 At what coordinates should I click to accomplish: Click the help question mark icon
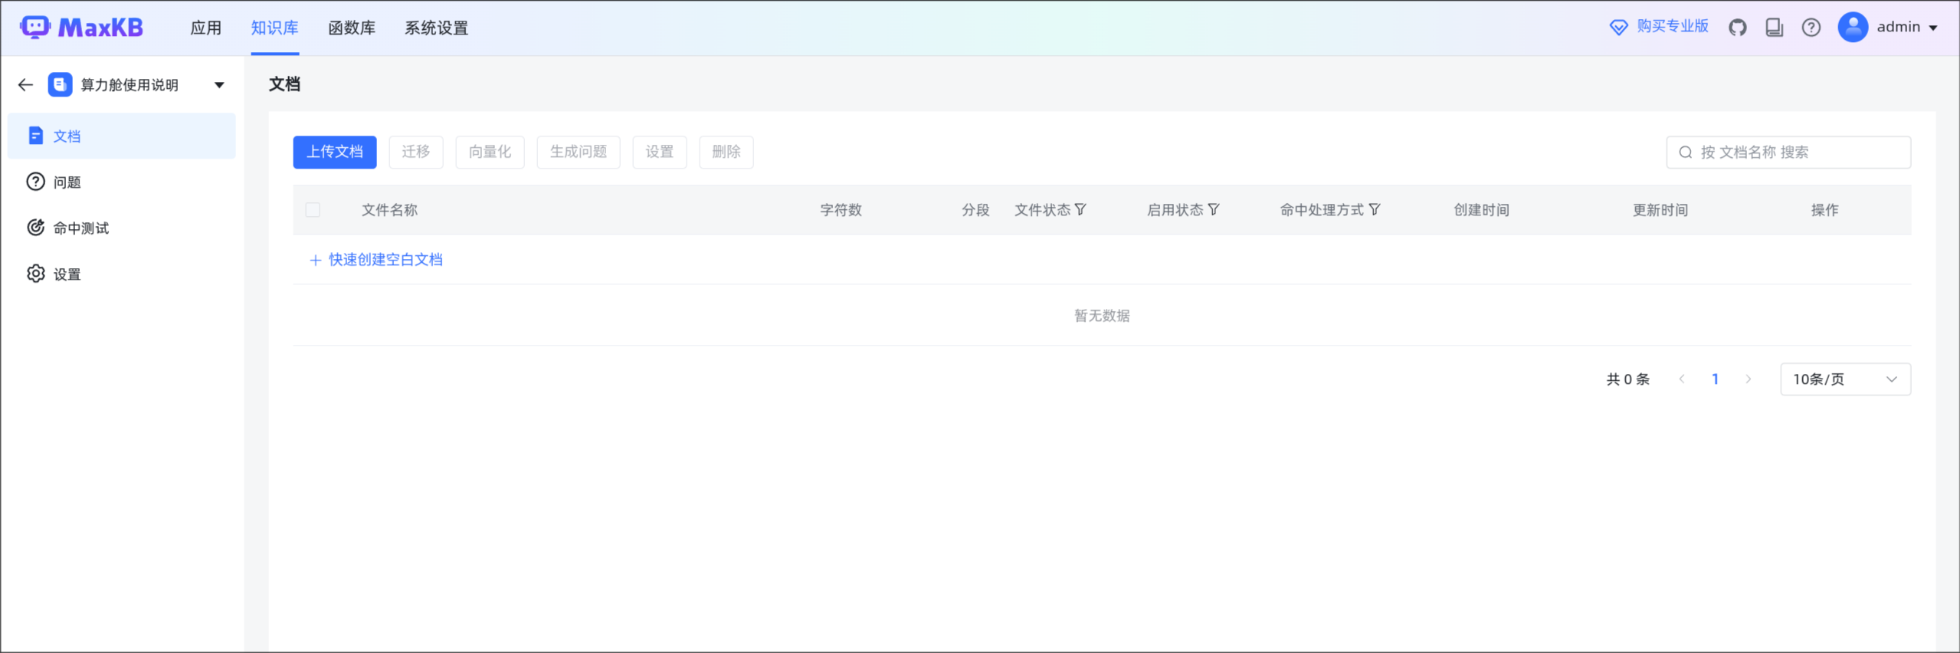[x=1811, y=28]
